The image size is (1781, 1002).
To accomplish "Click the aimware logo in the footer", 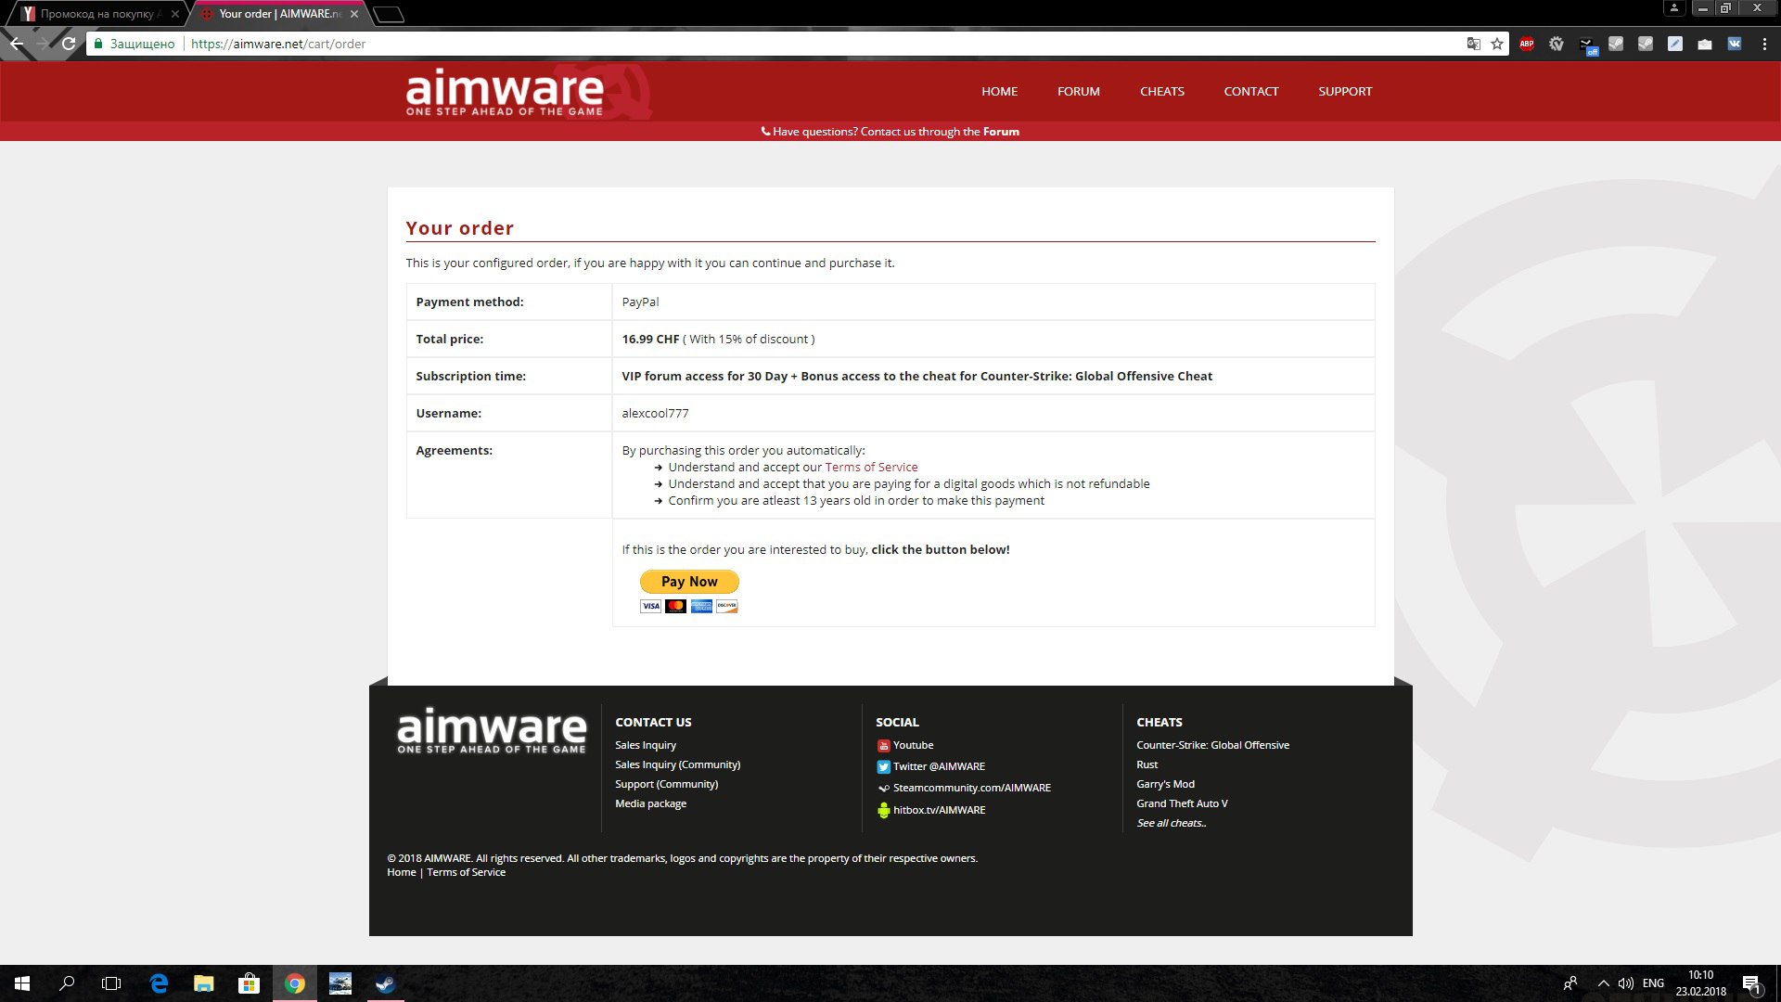I will point(492,730).
